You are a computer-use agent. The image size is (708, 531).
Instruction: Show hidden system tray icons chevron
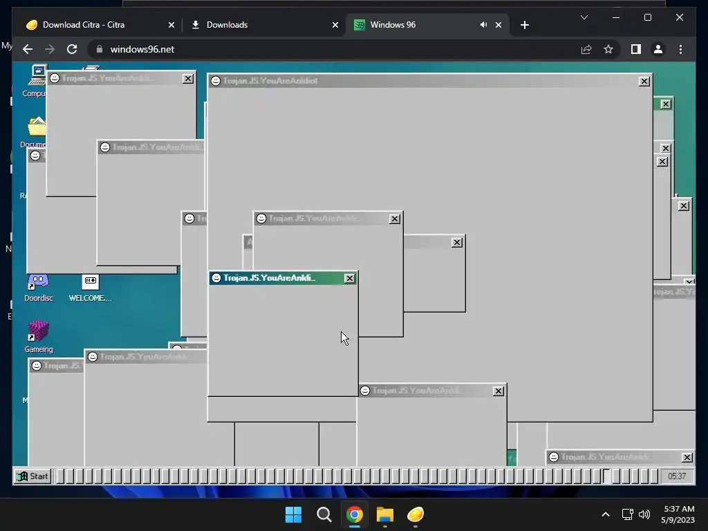coord(606,514)
